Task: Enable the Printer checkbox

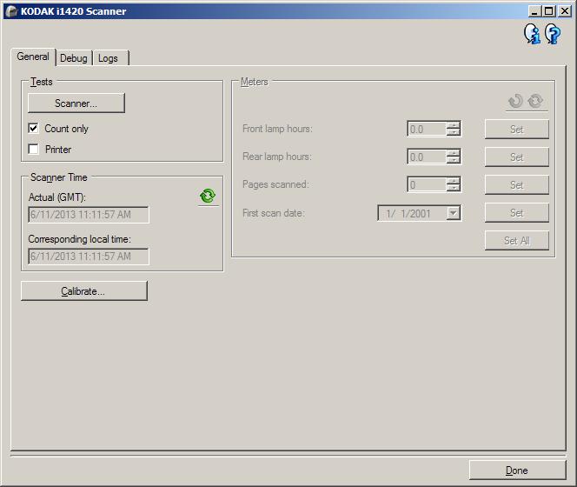Action: (34, 150)
